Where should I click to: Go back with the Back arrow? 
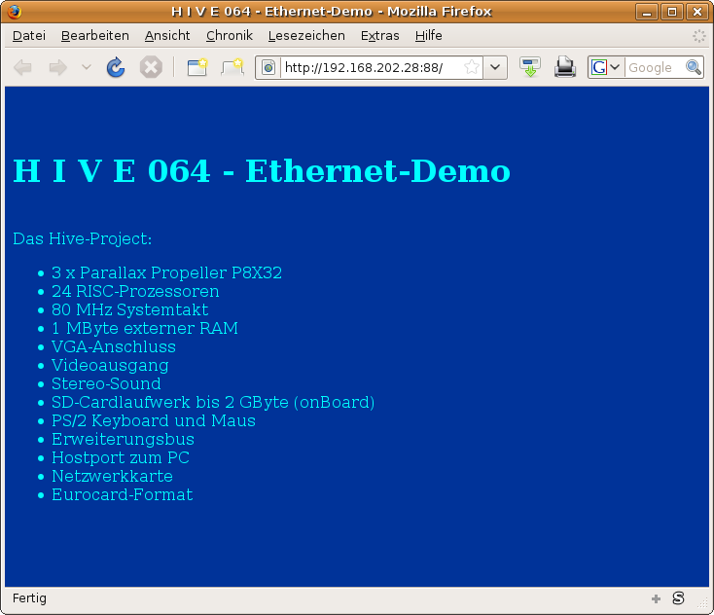pyautogui.click(x=23, y=67)
